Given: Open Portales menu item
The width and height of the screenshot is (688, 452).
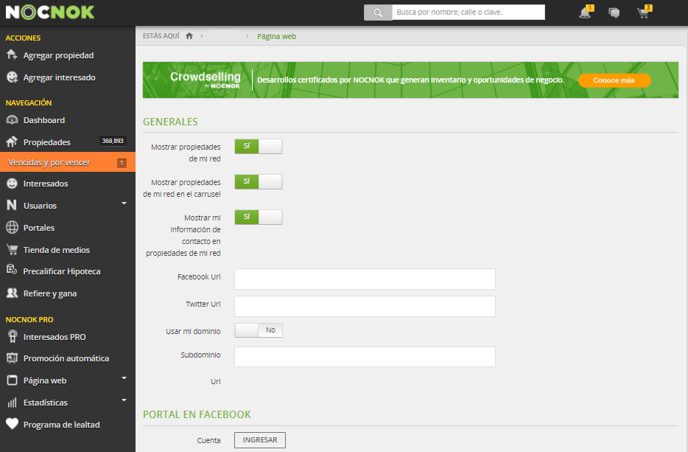Looking at the screenshot, I should point(39,228).
